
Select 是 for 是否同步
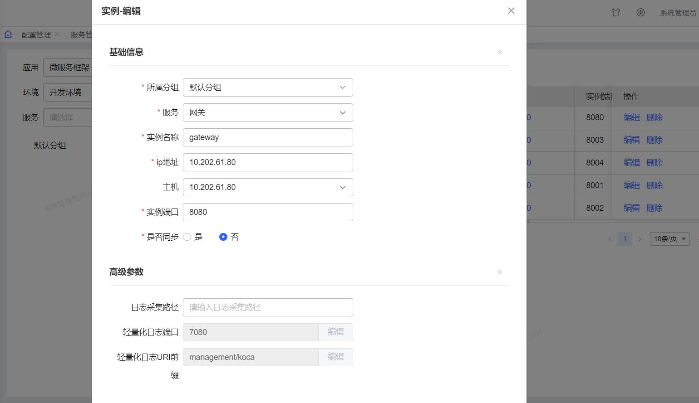(187, 237)
